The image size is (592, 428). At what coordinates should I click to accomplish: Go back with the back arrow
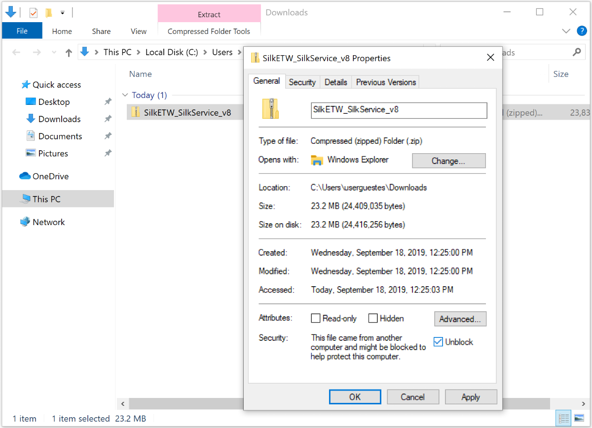coord(16,52)
